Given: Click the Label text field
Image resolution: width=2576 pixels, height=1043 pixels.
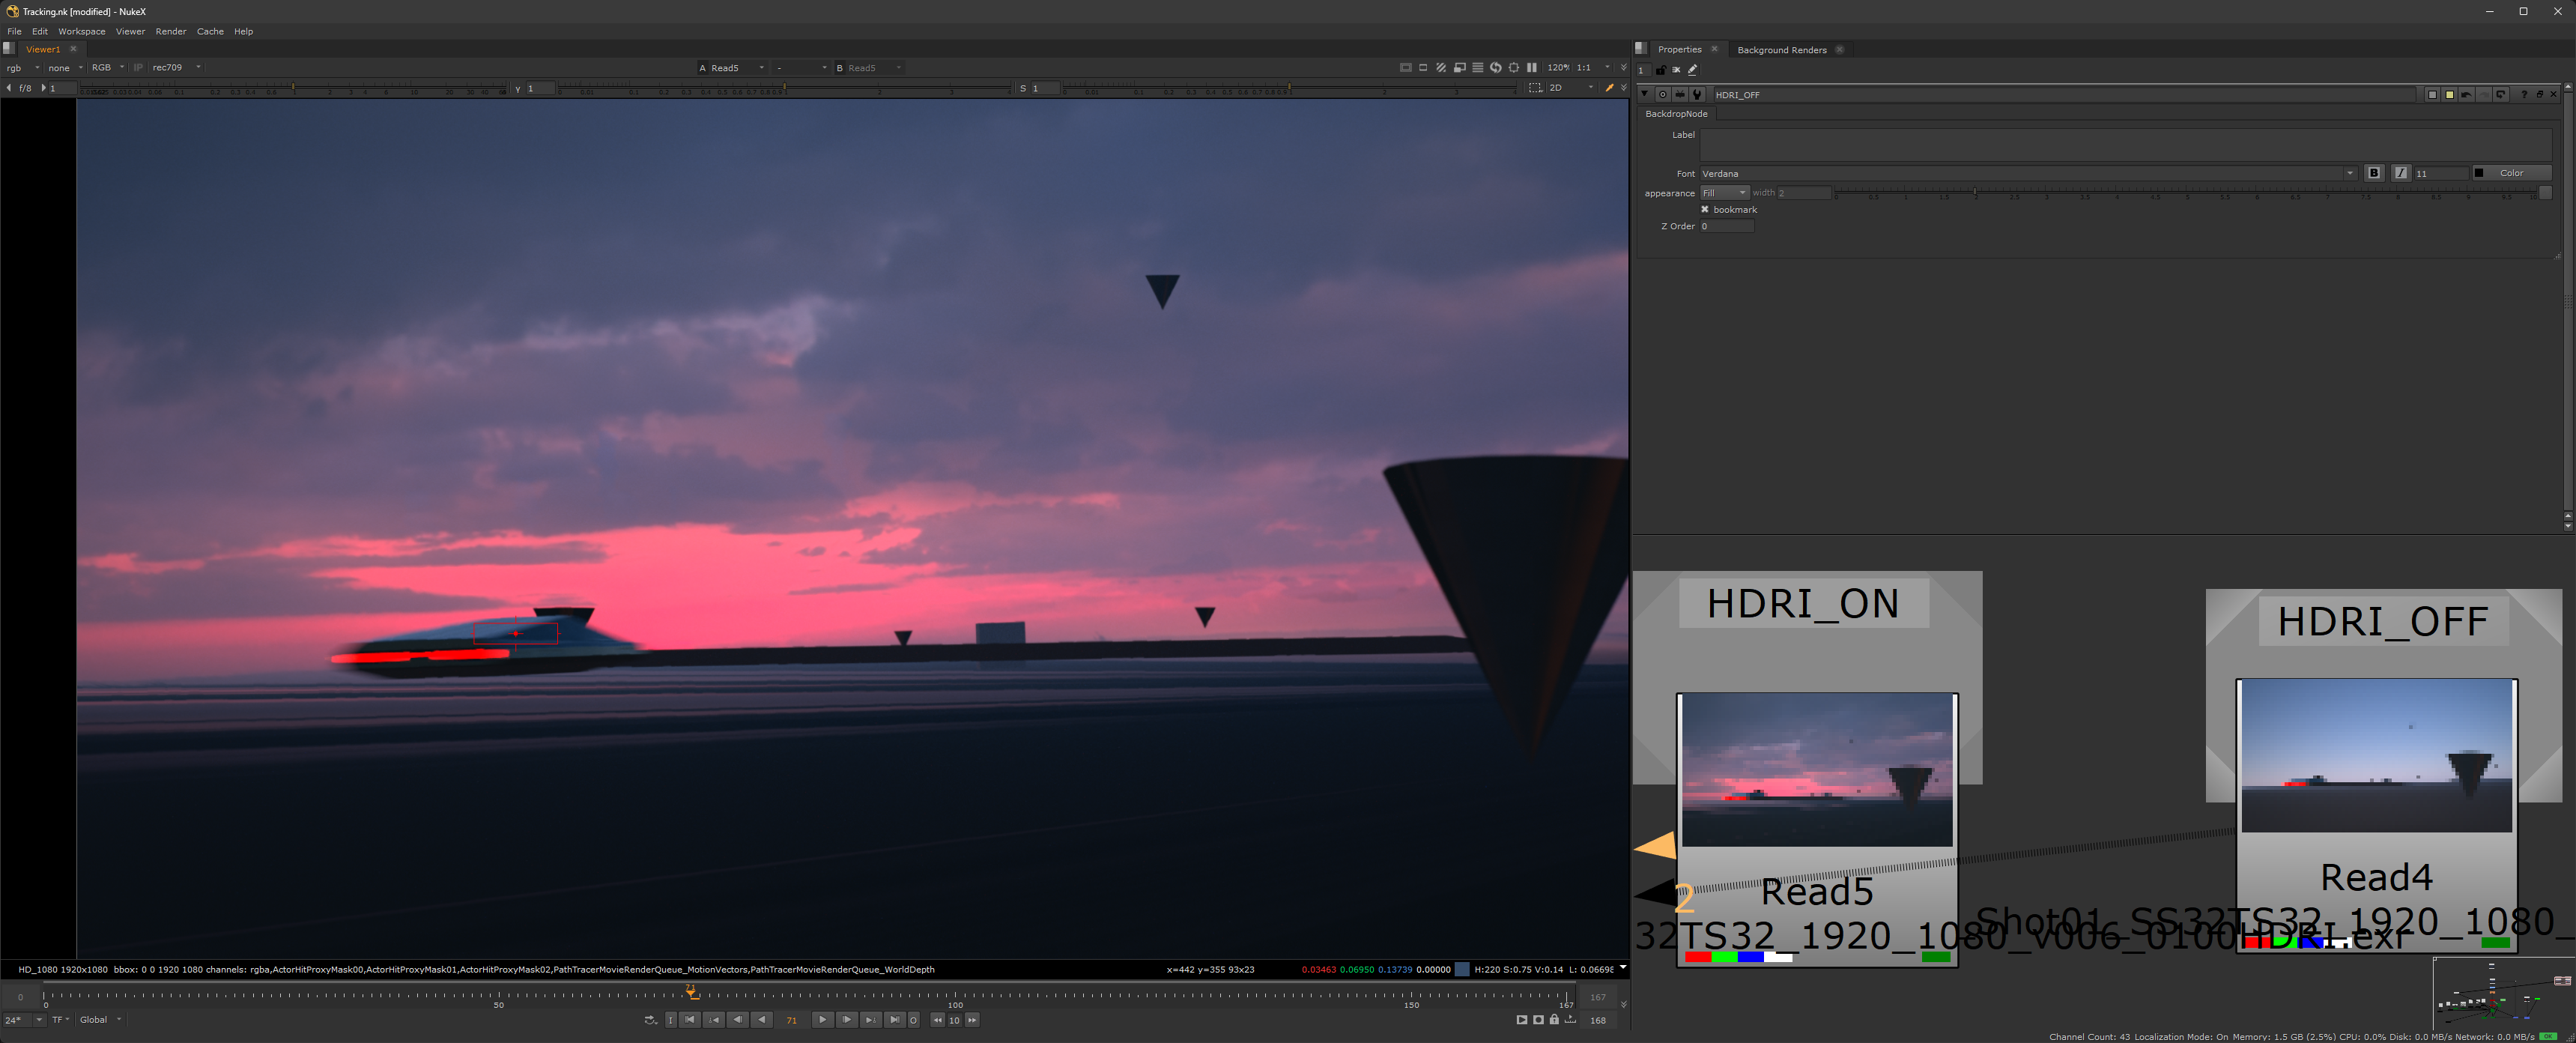Looking at the screenshot, I should [2126, 144].
